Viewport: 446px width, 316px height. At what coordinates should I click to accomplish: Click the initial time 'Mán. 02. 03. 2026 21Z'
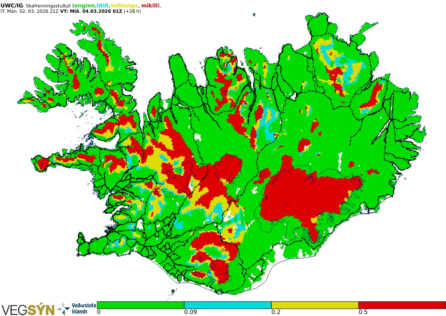[33, 12]
